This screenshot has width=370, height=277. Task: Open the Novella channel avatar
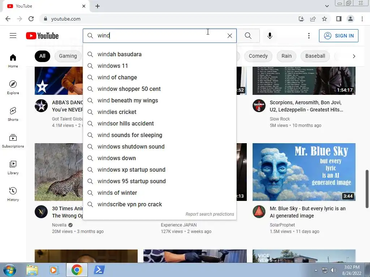[41, 211]
